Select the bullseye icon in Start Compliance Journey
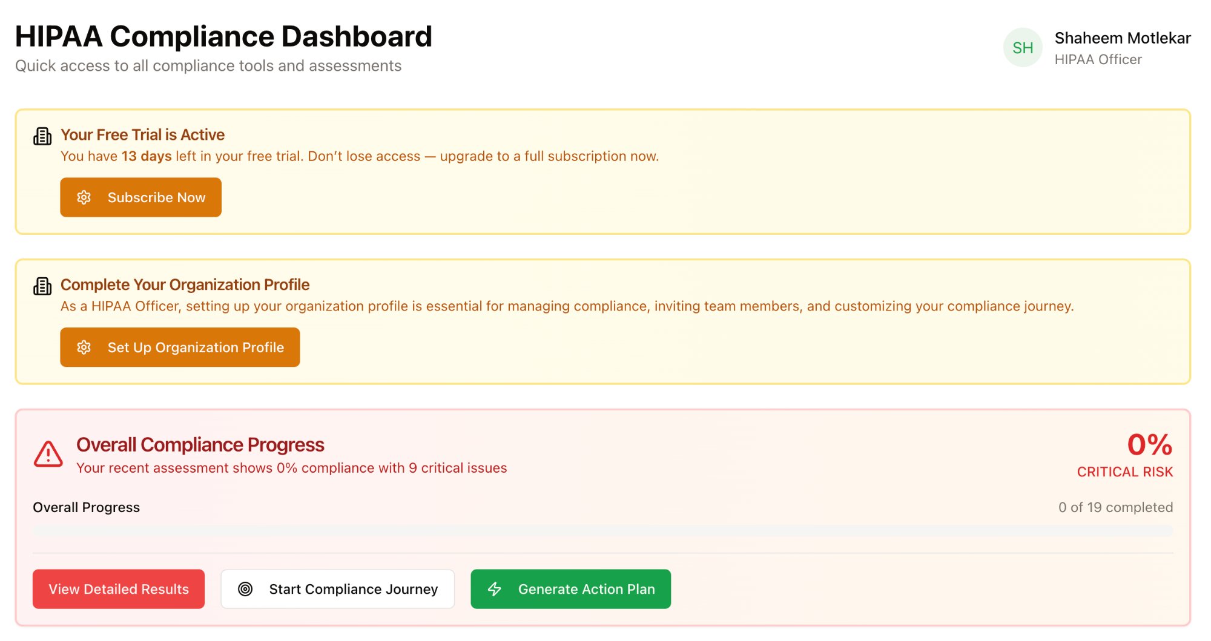Image resolution: width=1211 pixels, height=641 pixels. pyautogui.click(x=245, y=588)
